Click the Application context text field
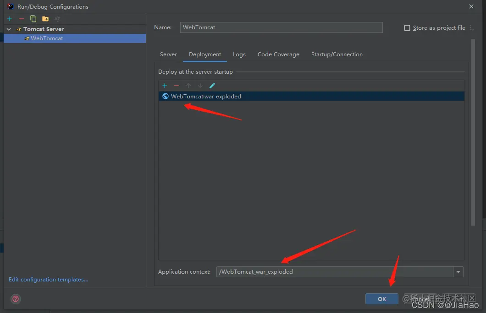Screen dimensions: 486x313 click(x=334, y=272)
